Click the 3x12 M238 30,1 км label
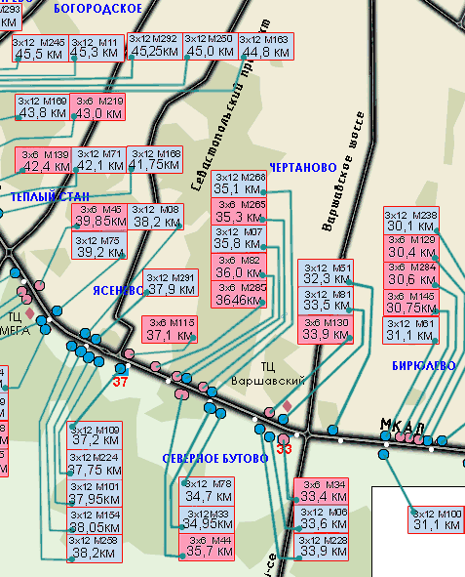This screenshot has width=465, height=577. click(x=411, y=221)
